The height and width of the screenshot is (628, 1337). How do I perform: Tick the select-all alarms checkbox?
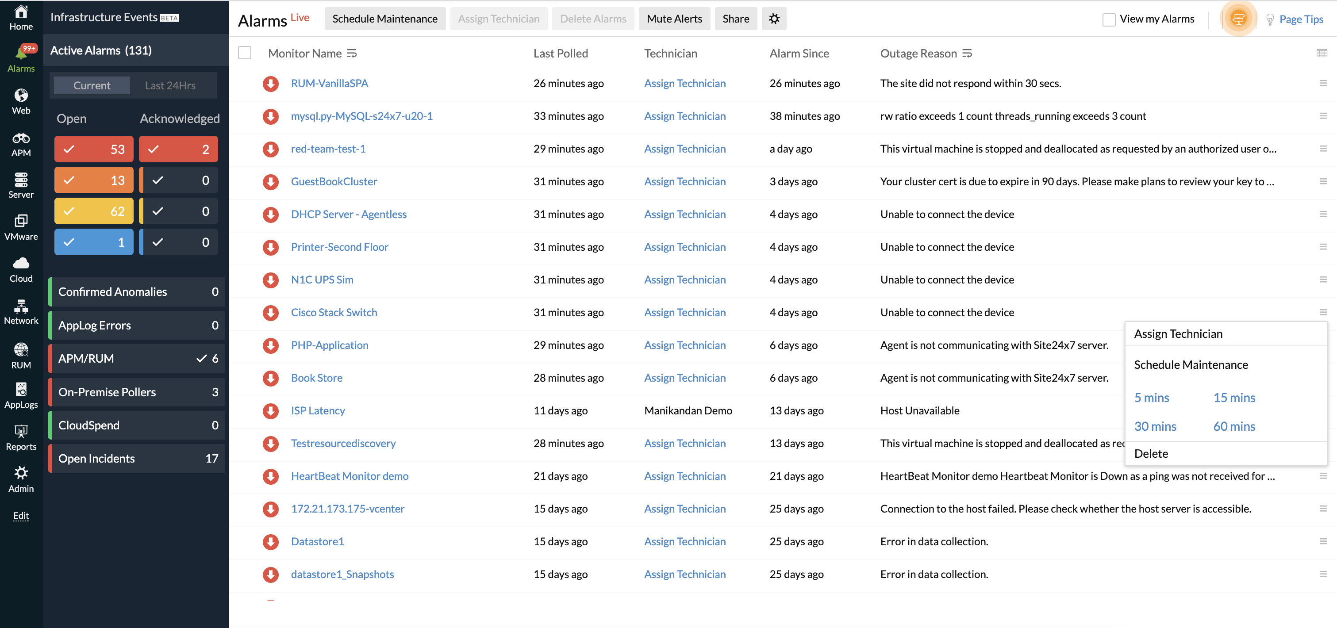[245, 53]
